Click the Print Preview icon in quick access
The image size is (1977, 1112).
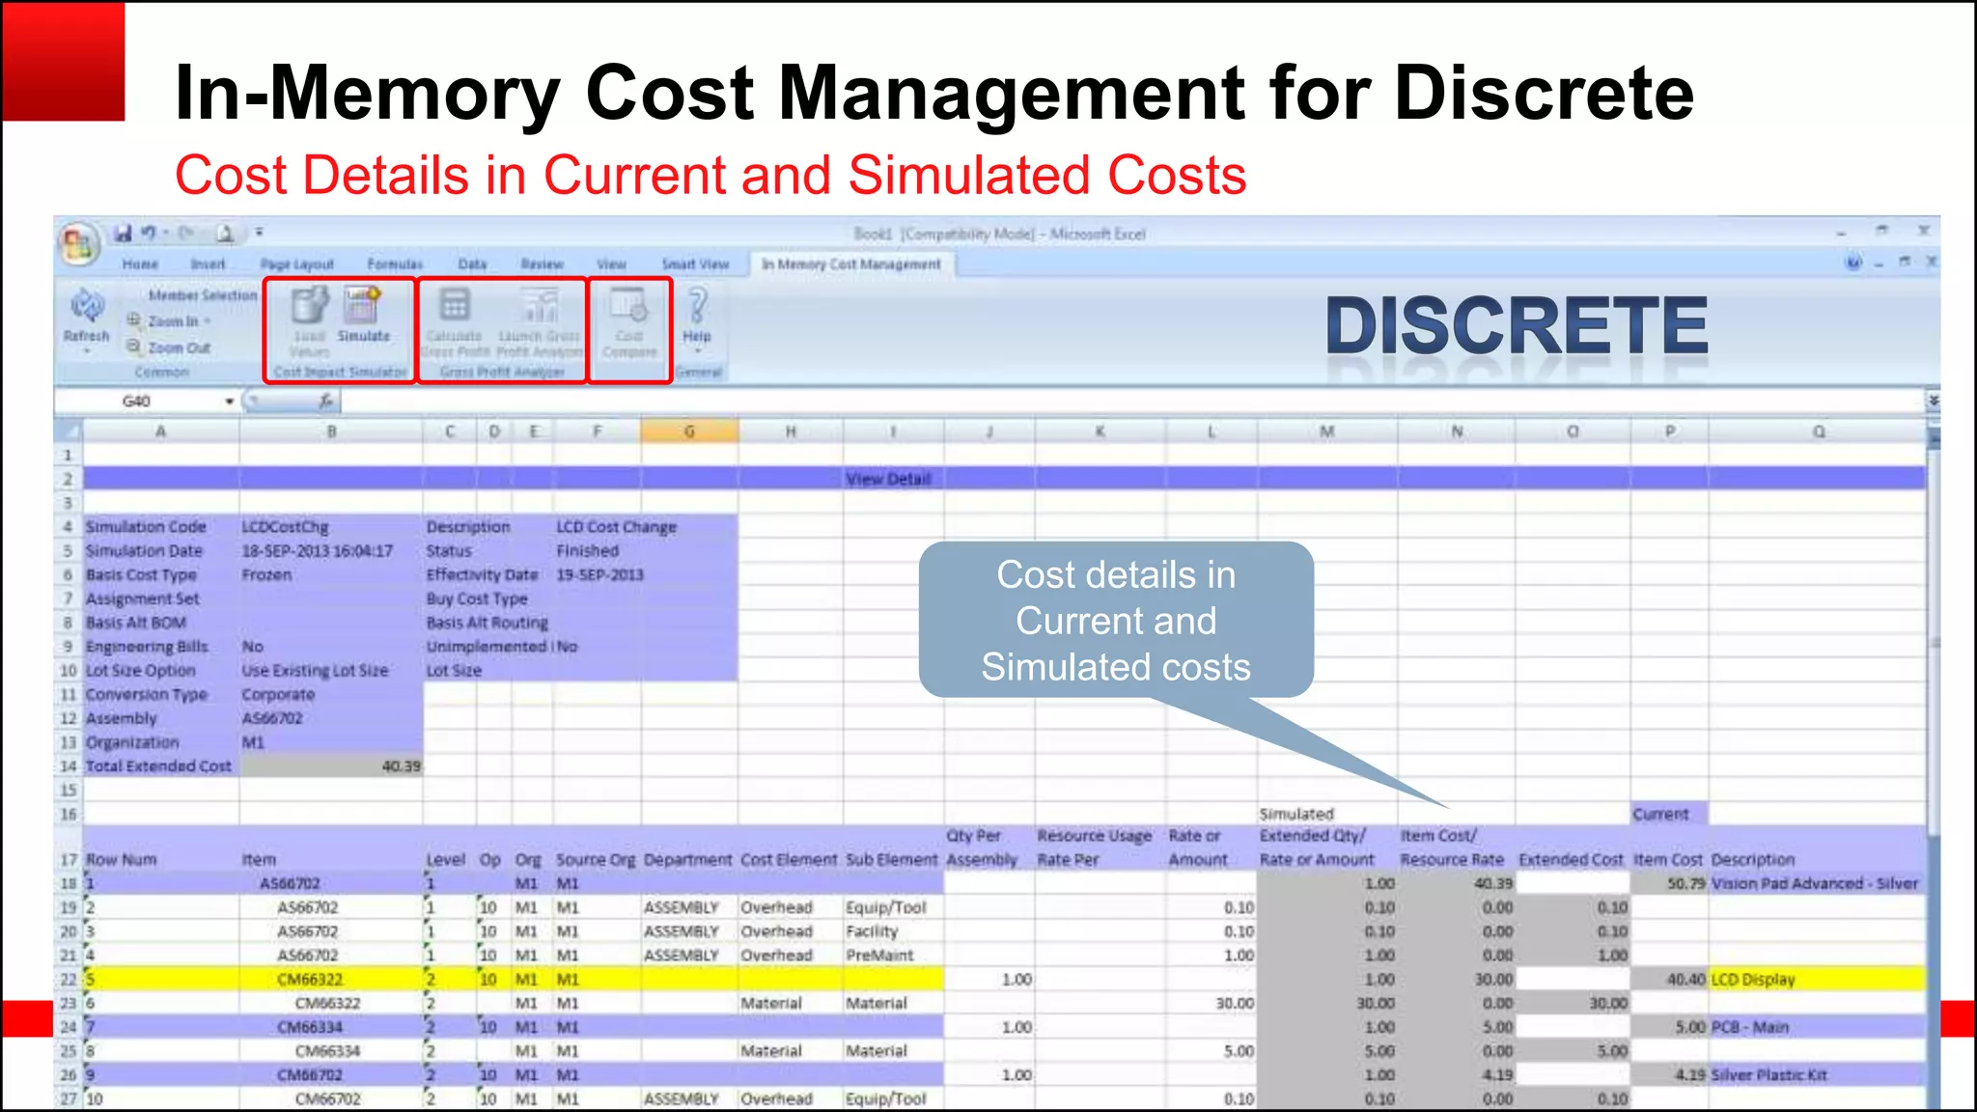[224, 234]
